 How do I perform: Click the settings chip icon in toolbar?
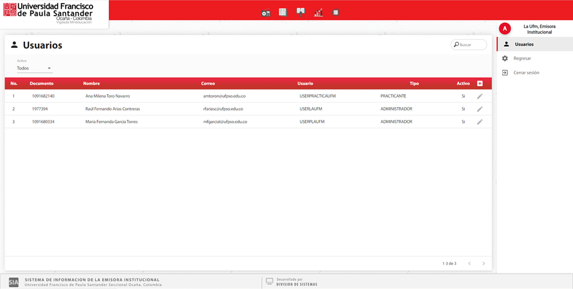point(336,12)
